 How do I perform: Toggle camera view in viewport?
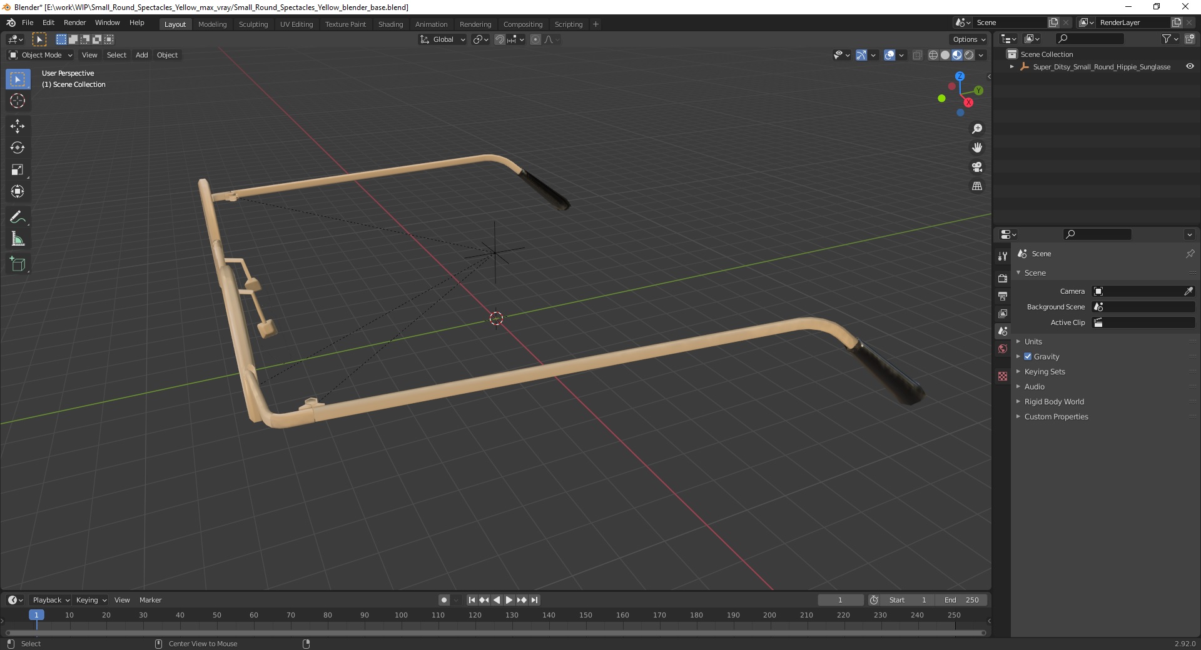[x=977, y=167]
